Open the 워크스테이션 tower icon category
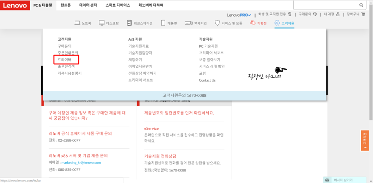Viewport: 373px width, 183px height. [x=129, y=23]
